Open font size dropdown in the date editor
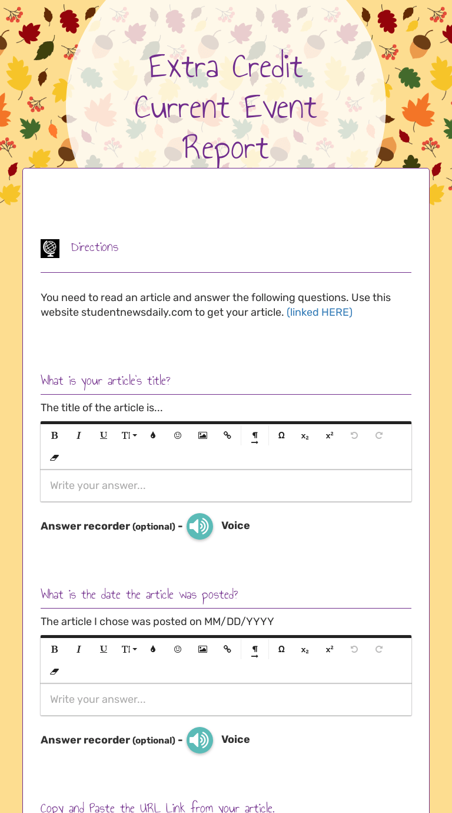The height and width of the screenshot is (813, 452). [129, 649]
